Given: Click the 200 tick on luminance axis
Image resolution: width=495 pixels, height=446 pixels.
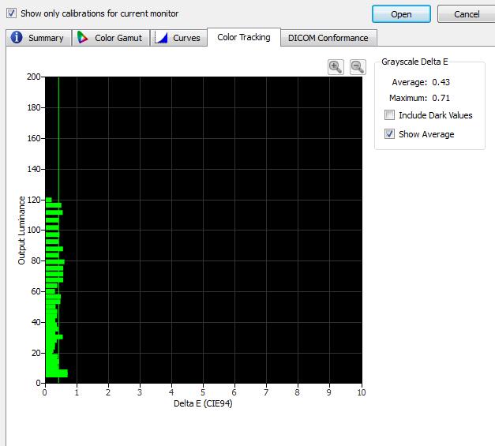Looking at the screenshot, I should 33,77.
